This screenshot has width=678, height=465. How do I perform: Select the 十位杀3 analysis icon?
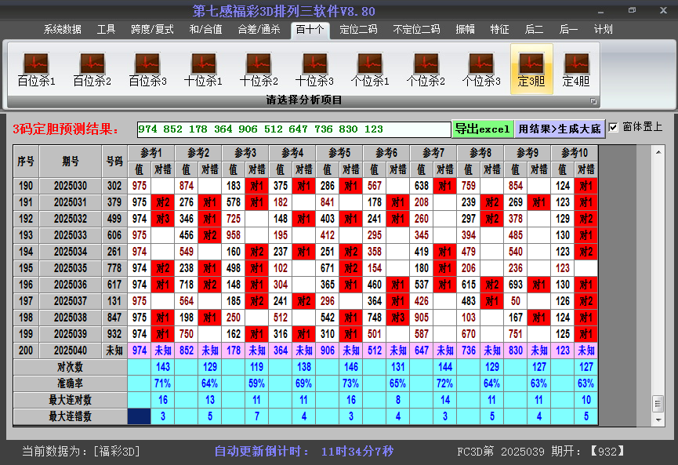coord(314,70)
